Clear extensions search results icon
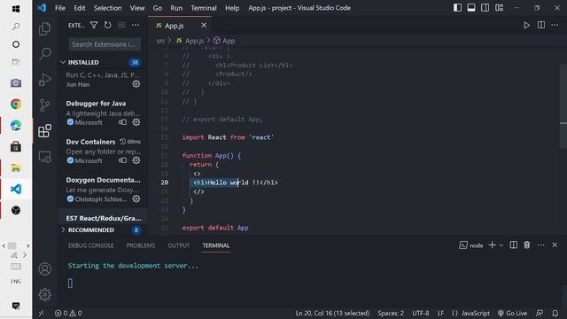This screenshot has height=319, width=567. tap(121, 25)
